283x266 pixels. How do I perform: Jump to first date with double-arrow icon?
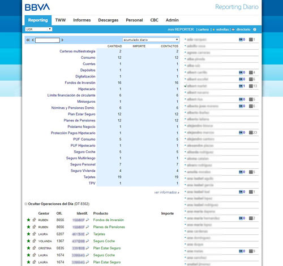[x=28, y=40]
